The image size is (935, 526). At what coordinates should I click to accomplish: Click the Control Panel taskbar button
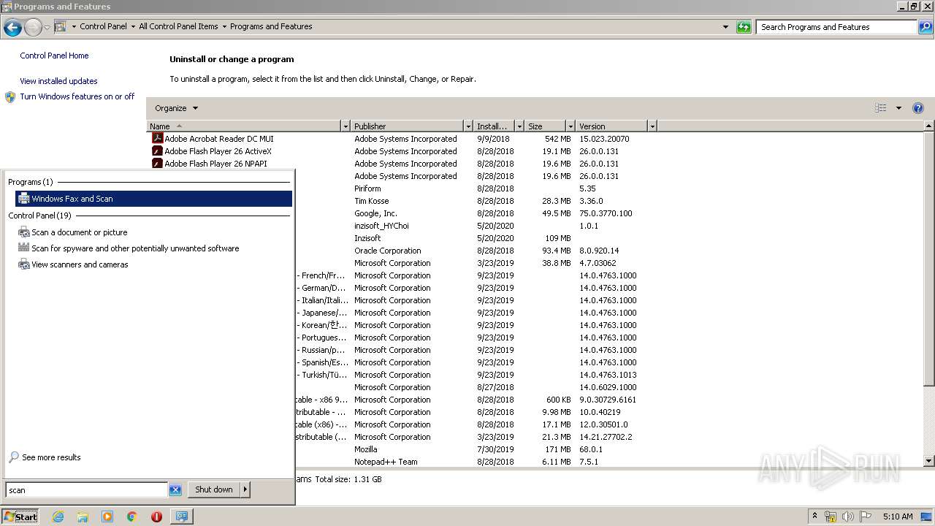pos(181,517)
